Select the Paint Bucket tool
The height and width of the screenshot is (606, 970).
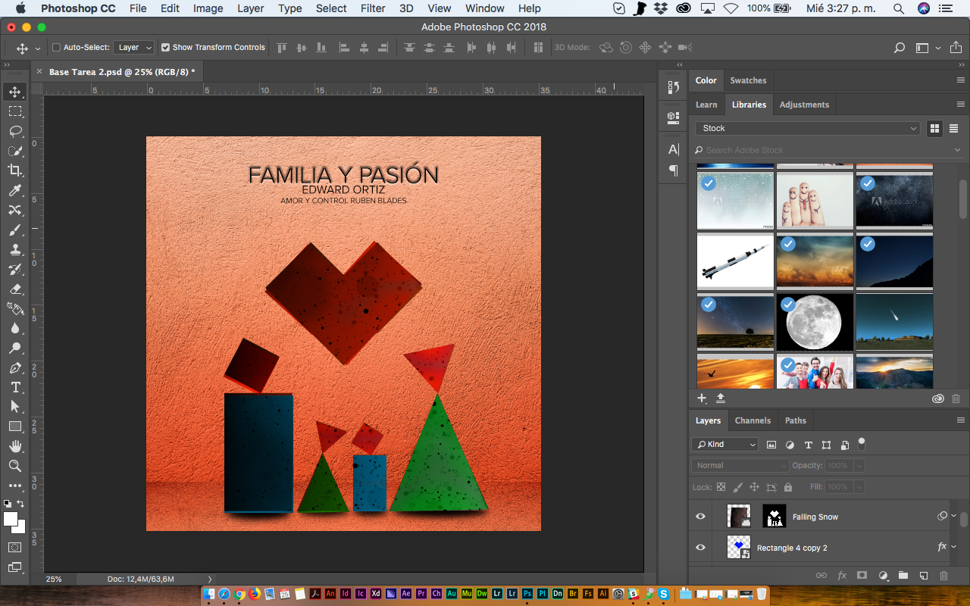tap(15, 308)
